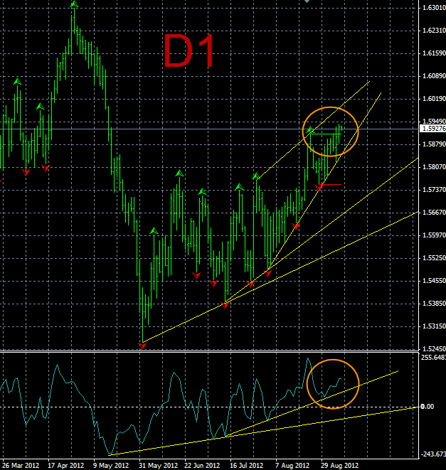Screen dimensions: 446x470
Task: Click the 1.56670 price axis label
Action: 434,213
